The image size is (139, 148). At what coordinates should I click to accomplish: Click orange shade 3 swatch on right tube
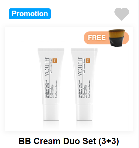88,60
